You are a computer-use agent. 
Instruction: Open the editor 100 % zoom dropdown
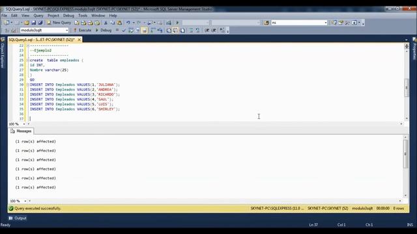coord(23,124)
